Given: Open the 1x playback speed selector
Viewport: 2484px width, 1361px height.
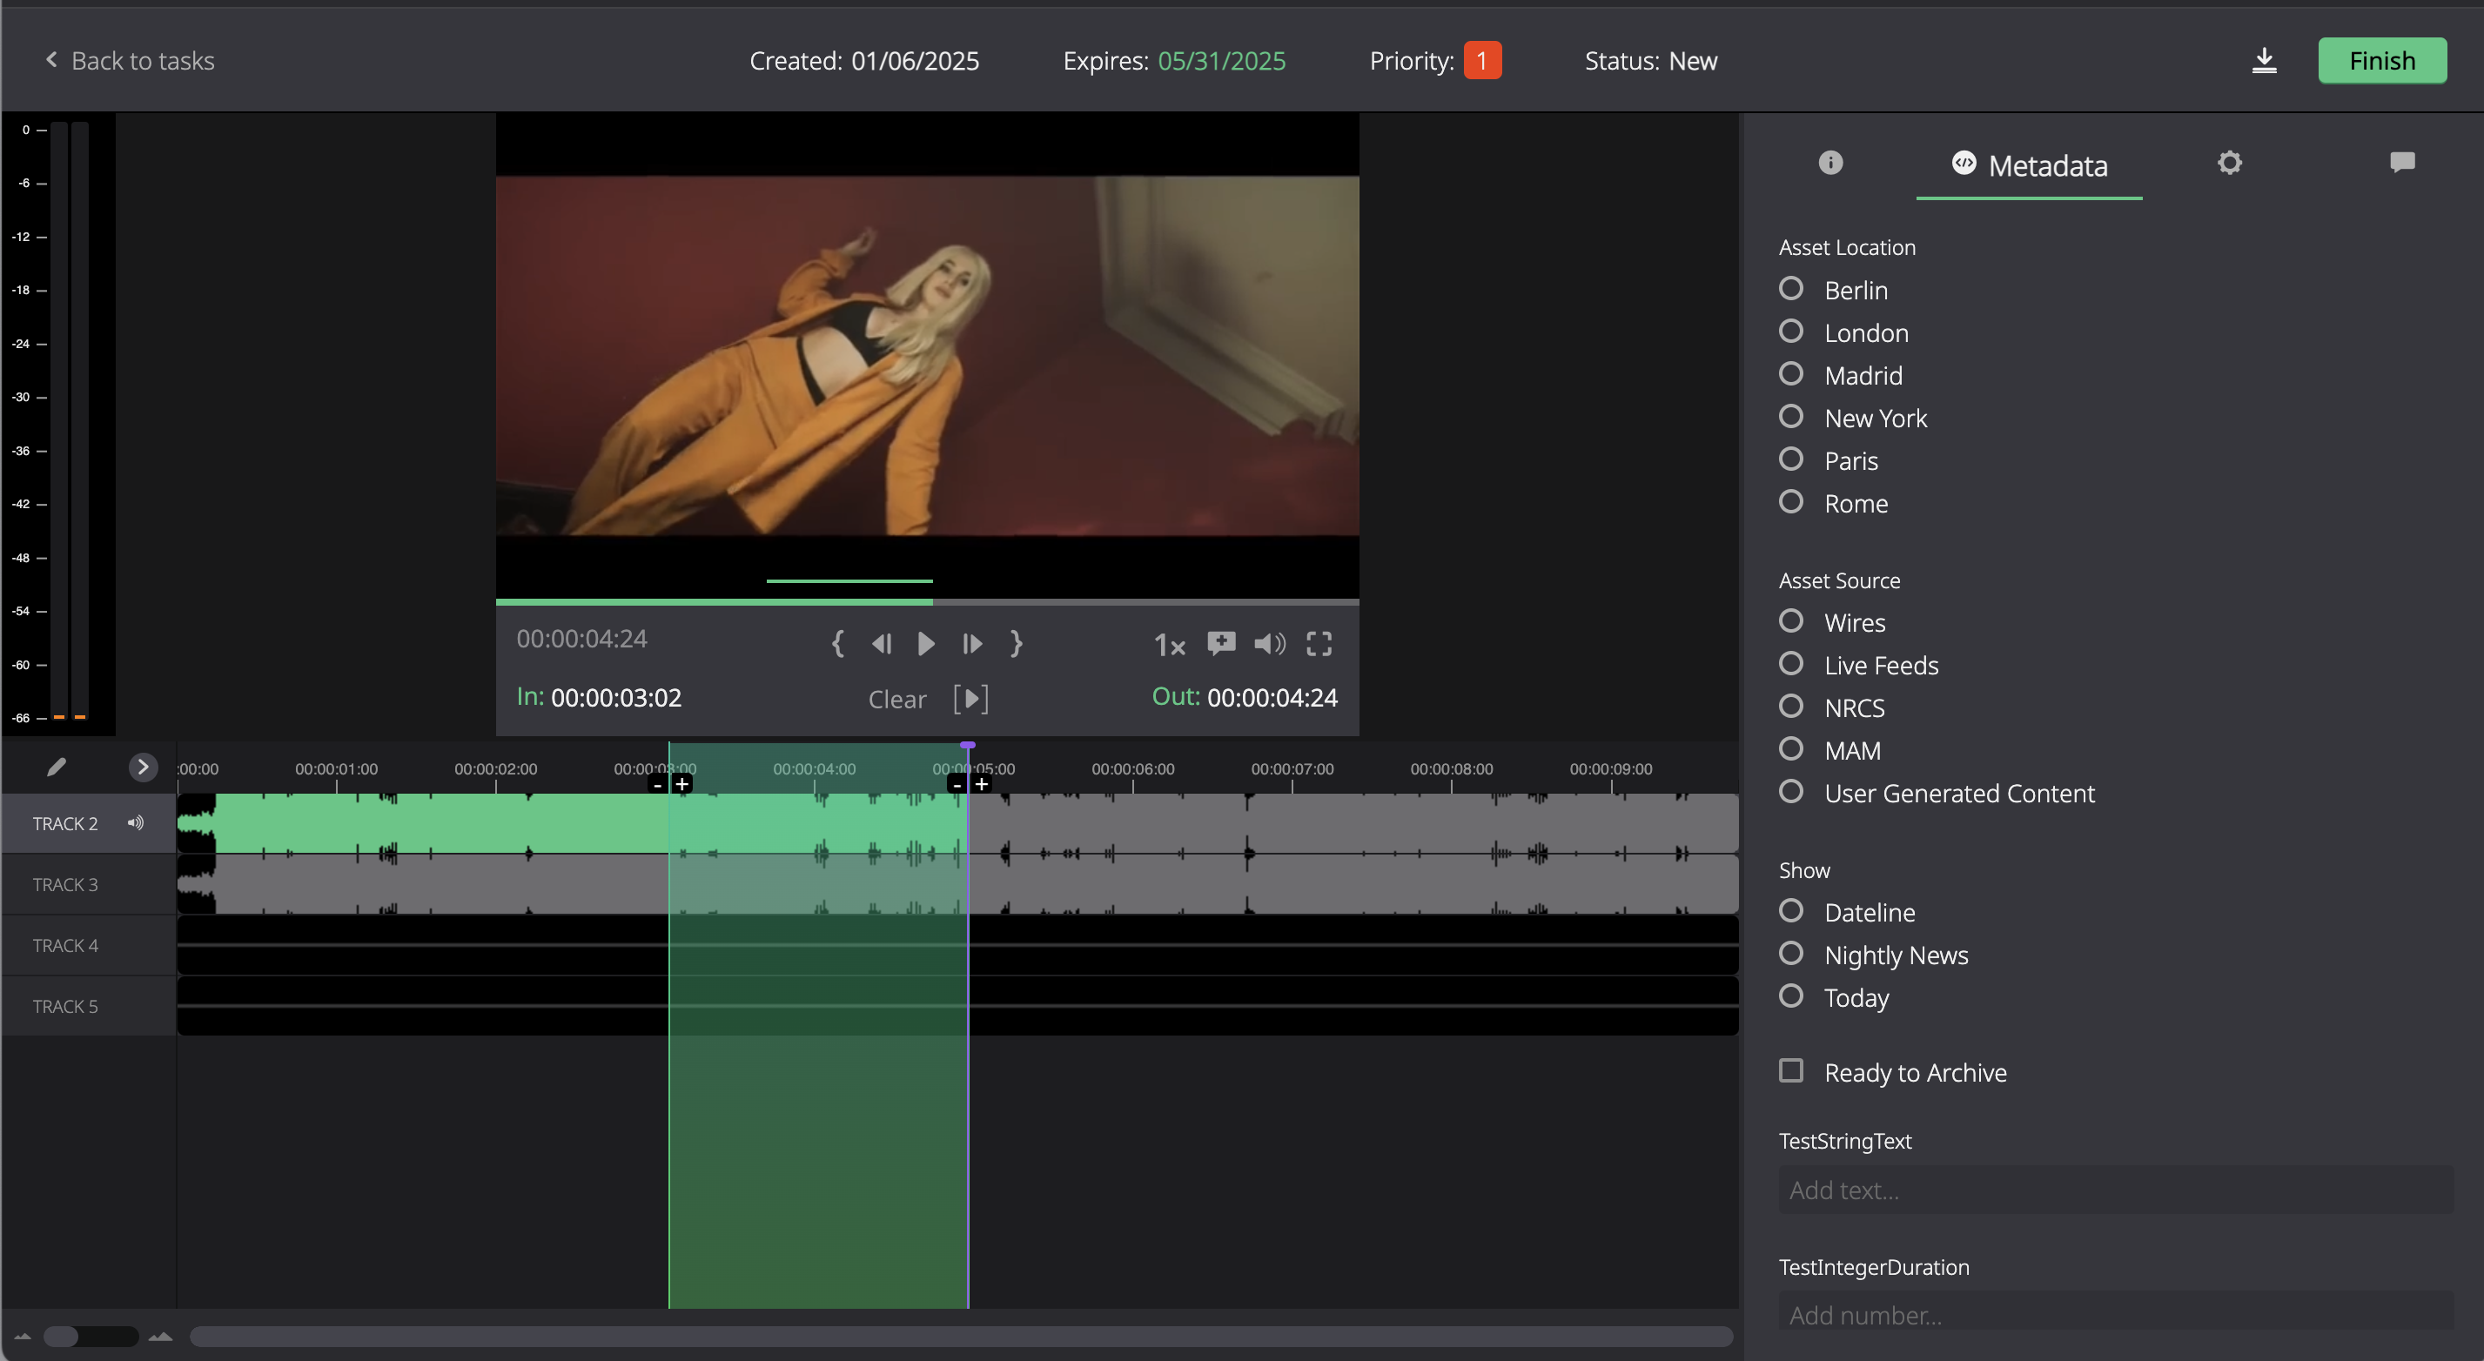Looking at the screenshot, I should click(x=1169, y=644).
